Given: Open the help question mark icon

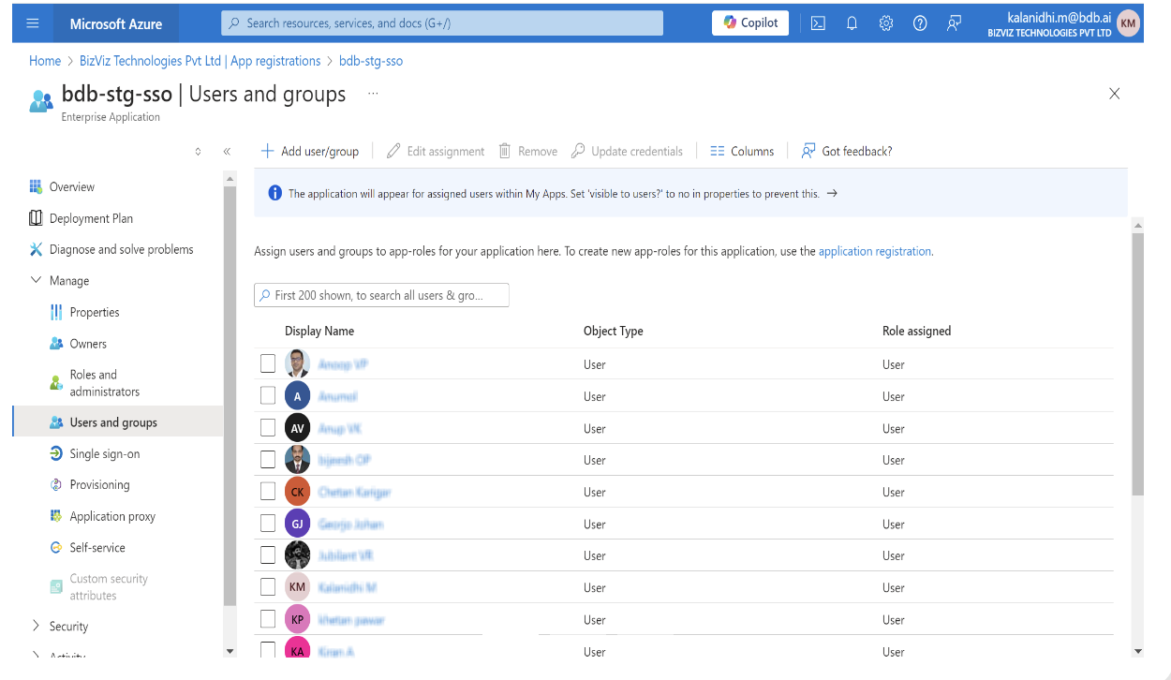Looking at the screenshot, I should [920, 23].
